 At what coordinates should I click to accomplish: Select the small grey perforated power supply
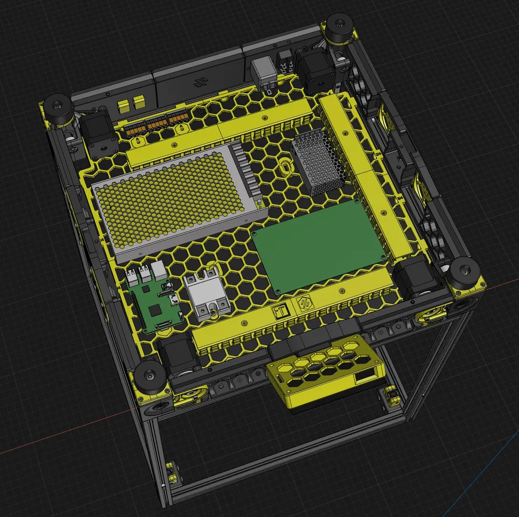pyautogui.click(x=318, y=163)
